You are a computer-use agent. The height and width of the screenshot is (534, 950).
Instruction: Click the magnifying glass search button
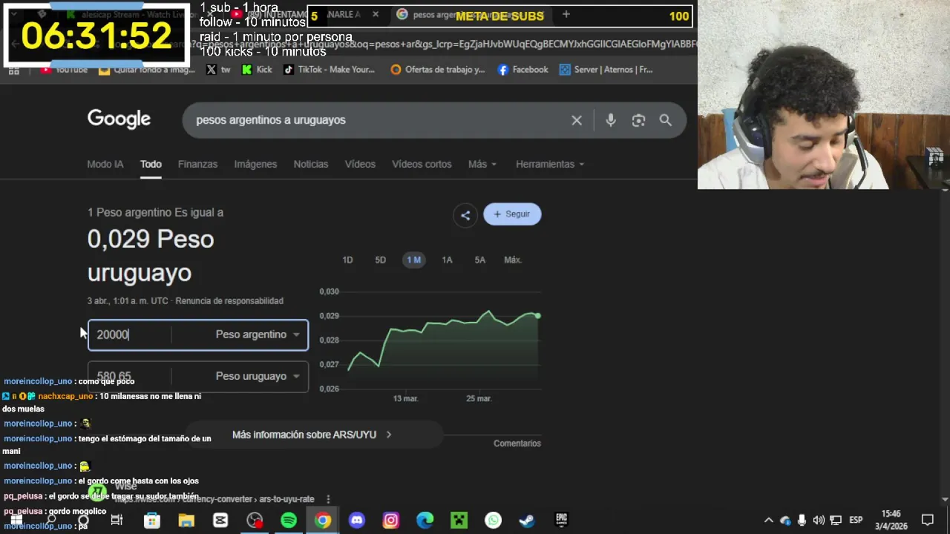pos(666,120)
